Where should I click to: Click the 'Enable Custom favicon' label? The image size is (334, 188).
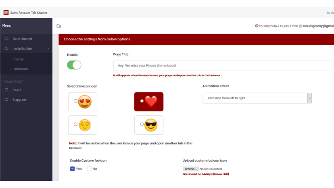(x=88, y=161)
